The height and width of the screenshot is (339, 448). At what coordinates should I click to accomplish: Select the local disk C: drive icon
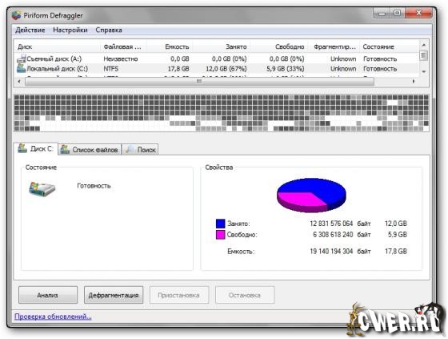(21, 68)
